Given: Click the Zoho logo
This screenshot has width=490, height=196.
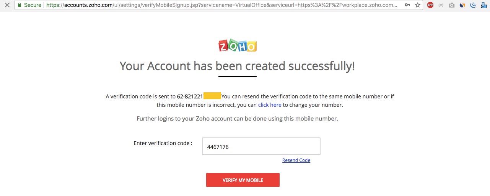Looking at the screenshot, I should click(x=238, y=46).
